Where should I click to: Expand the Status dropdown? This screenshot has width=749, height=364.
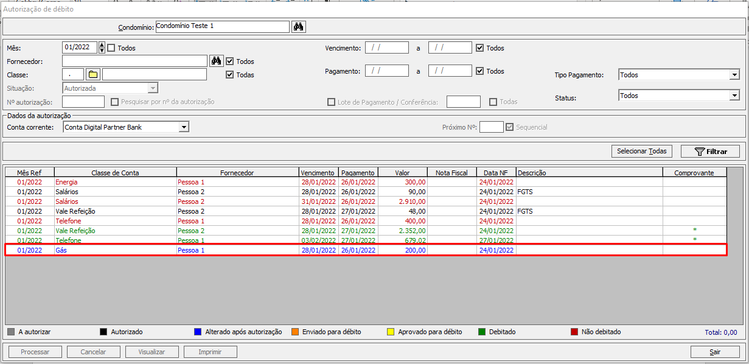pyautogui.click(x=734, y=96)
